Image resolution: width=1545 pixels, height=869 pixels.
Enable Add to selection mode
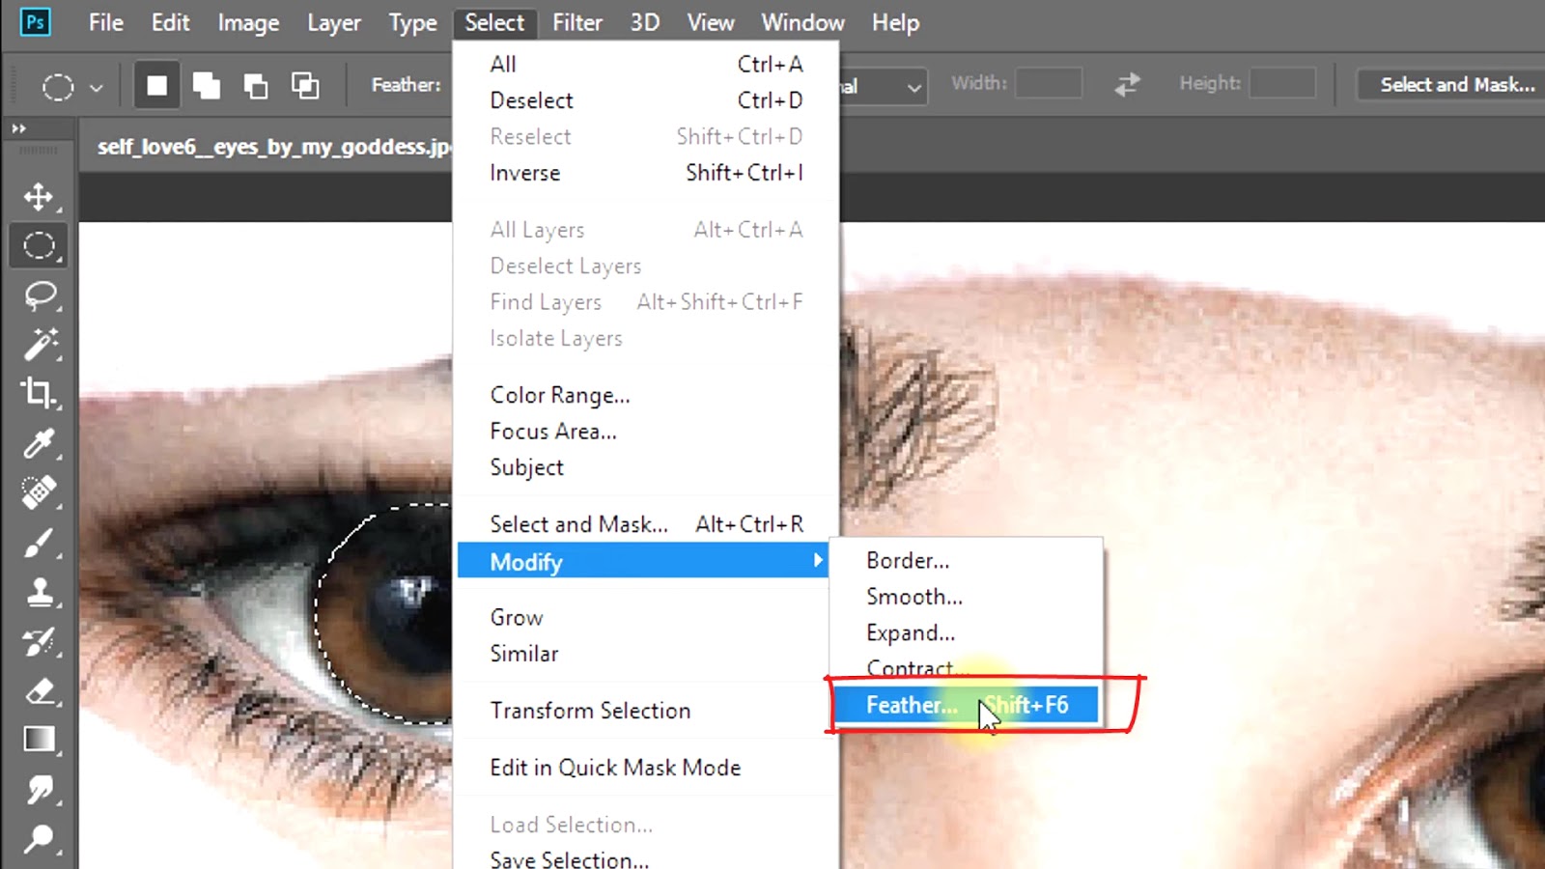[207, 86]
